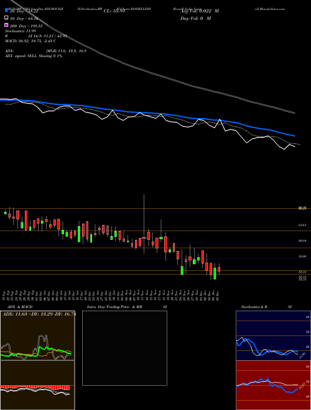Click the Stochastics & R SI panel title

pos(266,307)
